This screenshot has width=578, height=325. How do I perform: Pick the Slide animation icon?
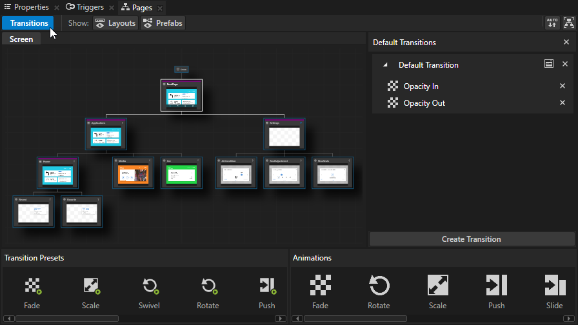(554, 286)
